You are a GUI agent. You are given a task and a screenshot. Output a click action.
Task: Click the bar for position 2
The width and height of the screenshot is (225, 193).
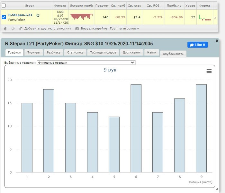49,131
